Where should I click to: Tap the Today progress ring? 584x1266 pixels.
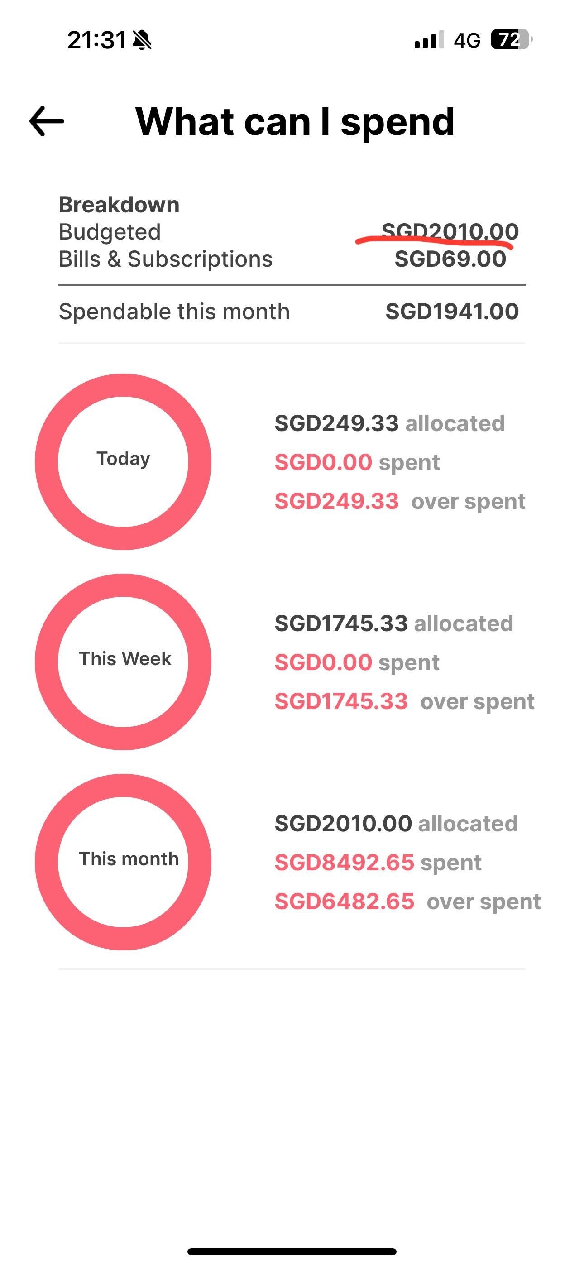(123, 461)
